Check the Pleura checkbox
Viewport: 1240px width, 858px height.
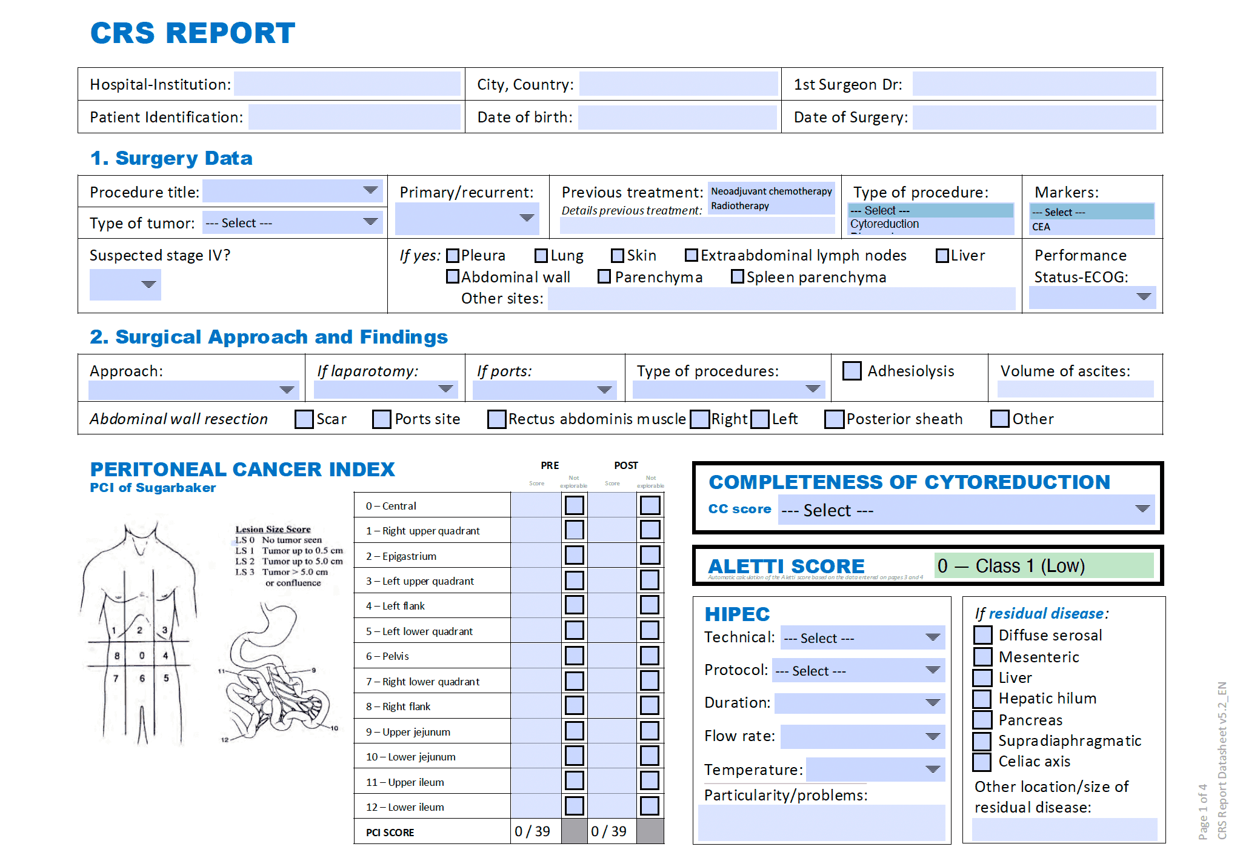point(453,256)
